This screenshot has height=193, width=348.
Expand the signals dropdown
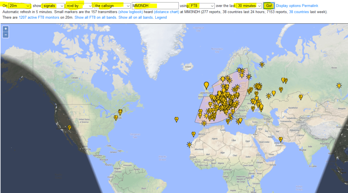pyautogui.click(x=53, y=6)
